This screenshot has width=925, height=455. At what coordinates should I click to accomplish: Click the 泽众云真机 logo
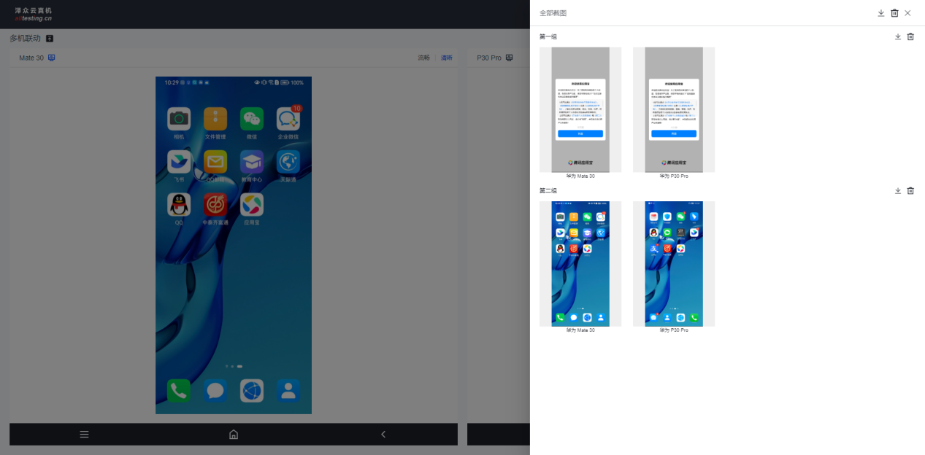(34, 14)
